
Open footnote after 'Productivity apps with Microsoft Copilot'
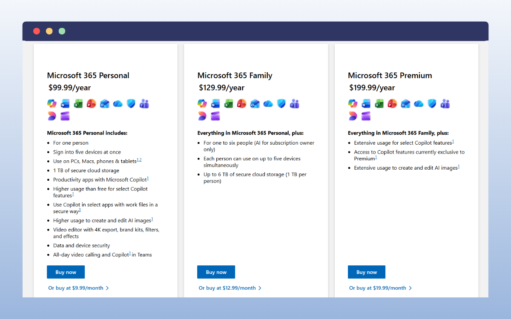click(x=147, y=179)
